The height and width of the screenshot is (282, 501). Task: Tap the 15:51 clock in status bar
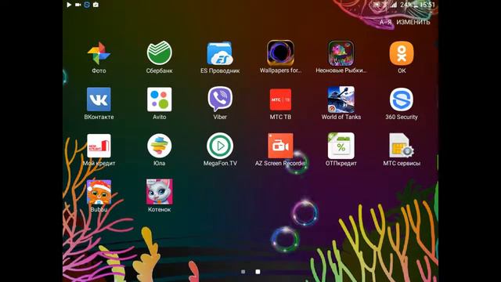[x=427, y=5]
